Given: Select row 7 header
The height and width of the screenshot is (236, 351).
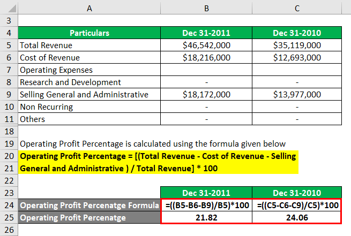Looking at the screenshot, I should (9, 70).
